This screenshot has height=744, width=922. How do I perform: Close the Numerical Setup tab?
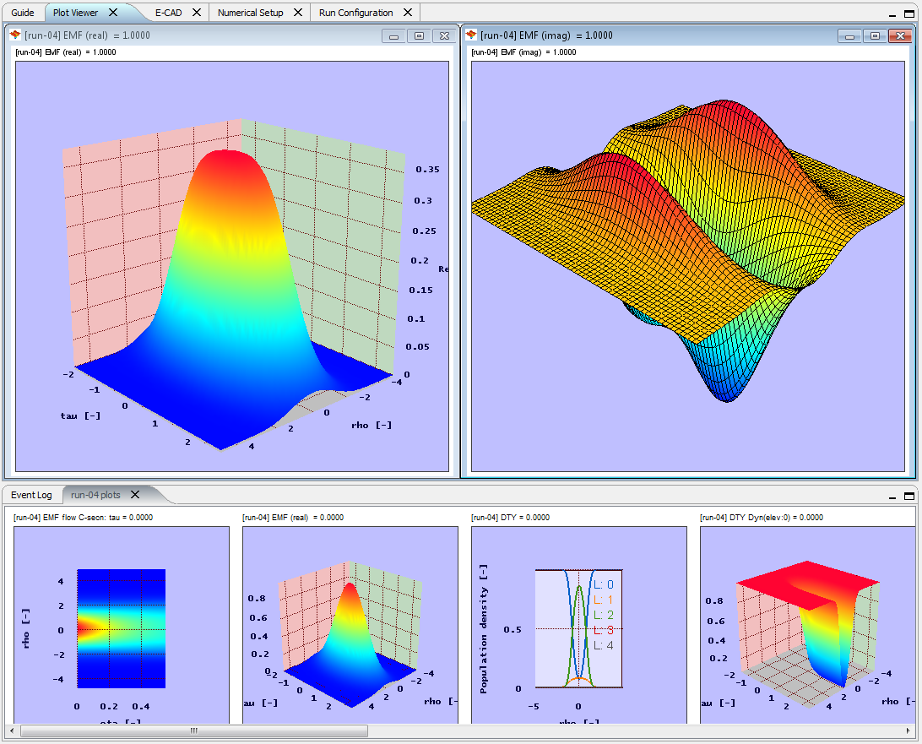tap(299, 13)
